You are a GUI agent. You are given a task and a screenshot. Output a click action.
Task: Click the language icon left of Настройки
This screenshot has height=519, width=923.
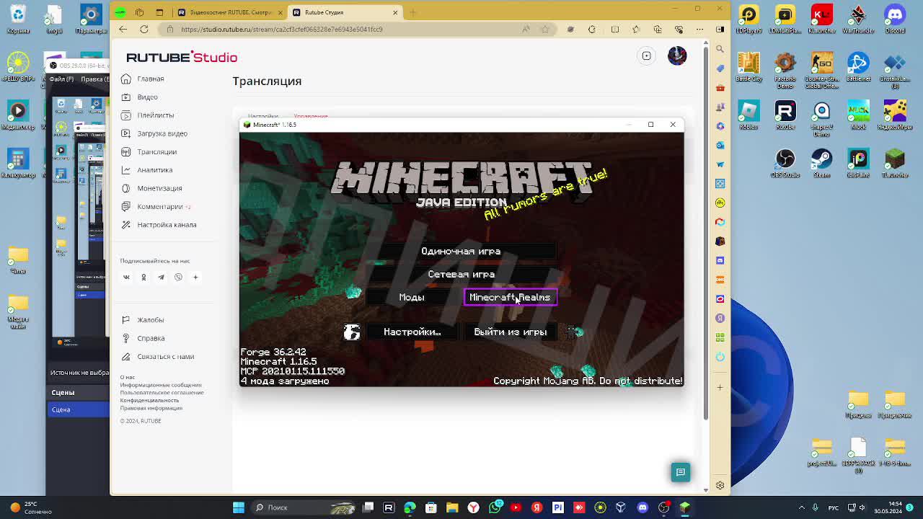(352, 332)
